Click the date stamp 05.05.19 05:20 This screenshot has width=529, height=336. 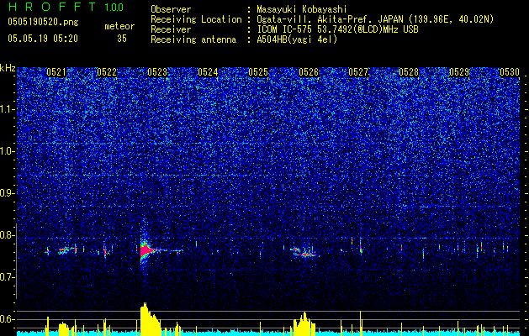[x=43, y=39]
